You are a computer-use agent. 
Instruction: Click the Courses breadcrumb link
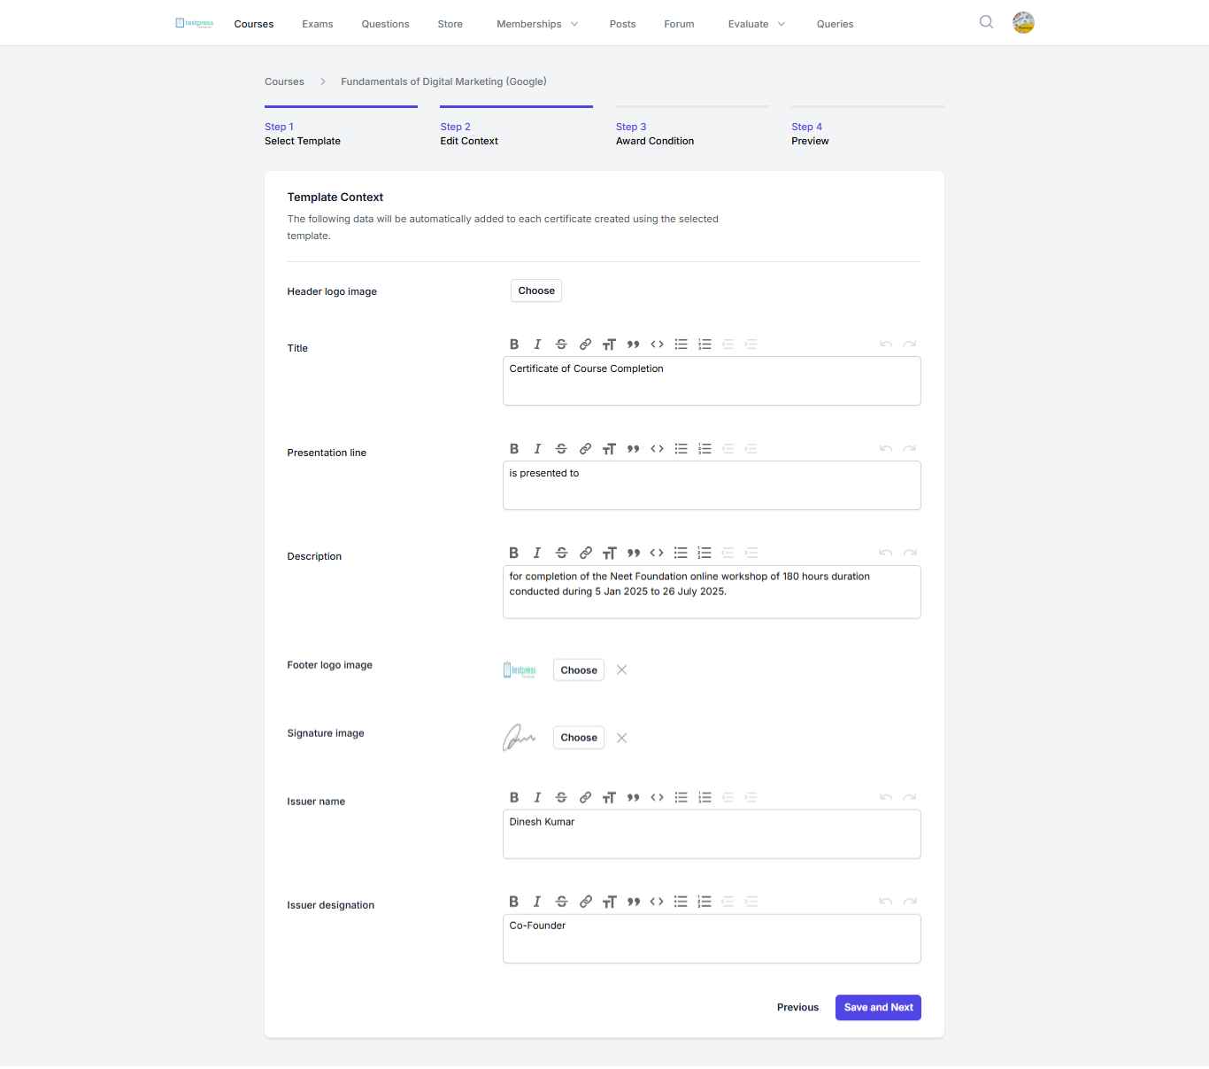284,81
